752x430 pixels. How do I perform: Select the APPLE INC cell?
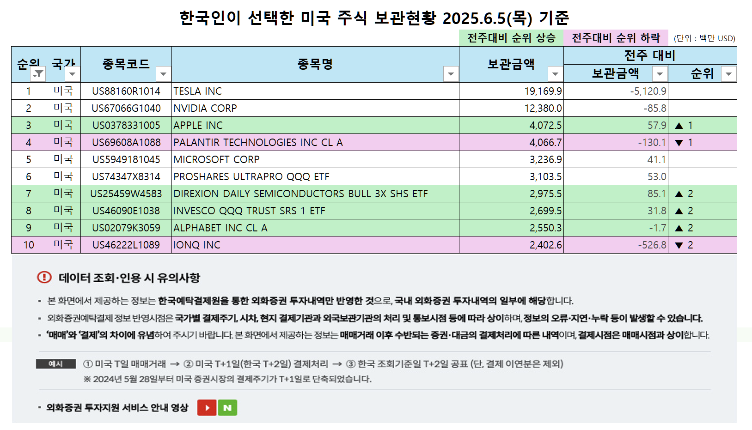(315, 125)
